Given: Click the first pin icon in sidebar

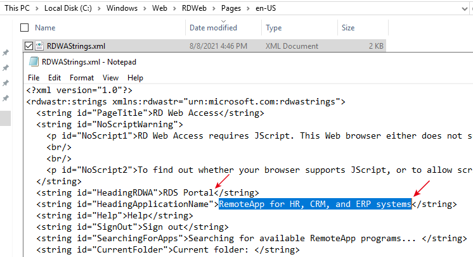Looking at the screenshot, I should click(6, 53).
